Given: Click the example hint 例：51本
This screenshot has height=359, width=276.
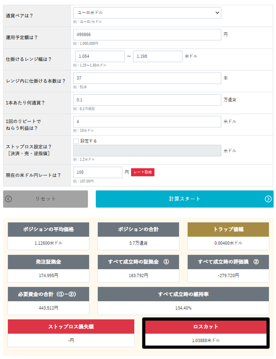Looking at the screenshot, I should point(80,87).
